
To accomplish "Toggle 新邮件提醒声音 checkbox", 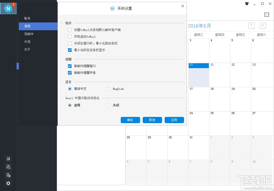I will [70, 73].
